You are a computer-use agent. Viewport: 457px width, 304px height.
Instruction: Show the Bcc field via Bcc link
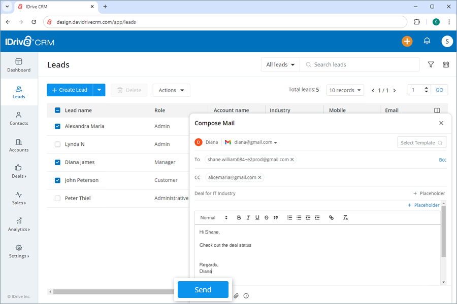(443, 160)
